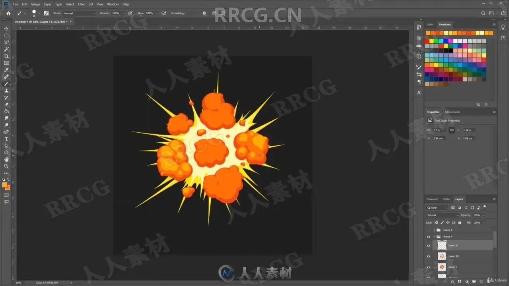This screenshot has height=286, width=509.
Task: Toggle airbrush build-up icon
Action: [x=163, y=13]
